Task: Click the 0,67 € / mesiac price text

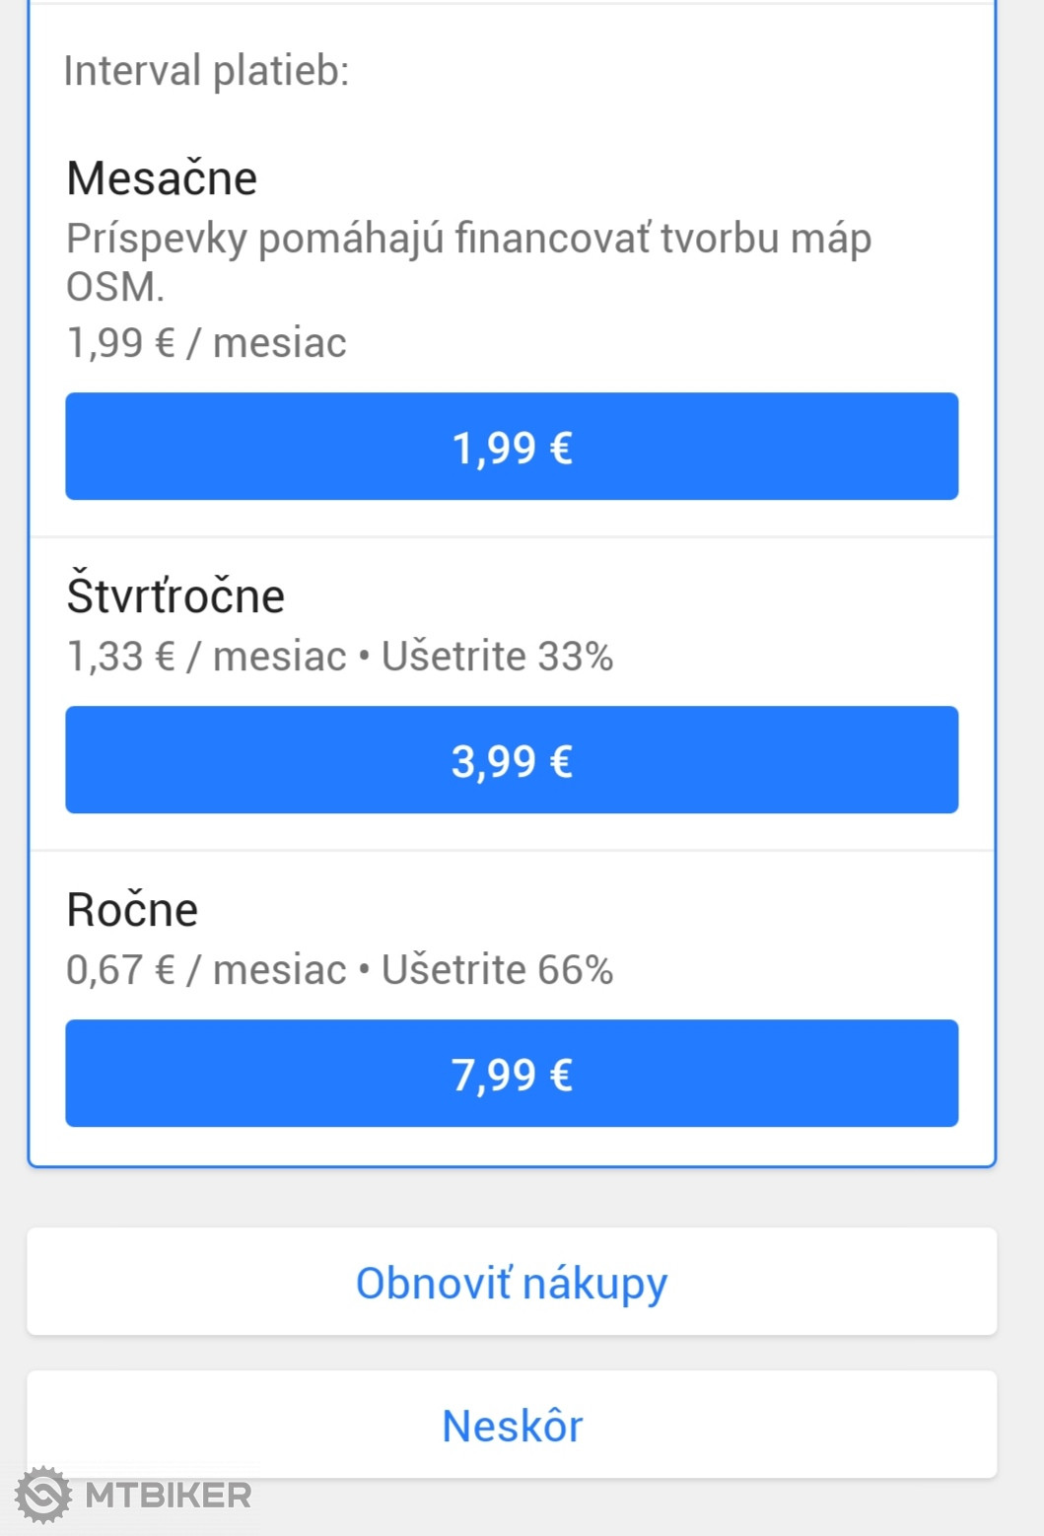Action: click(206, 970)
